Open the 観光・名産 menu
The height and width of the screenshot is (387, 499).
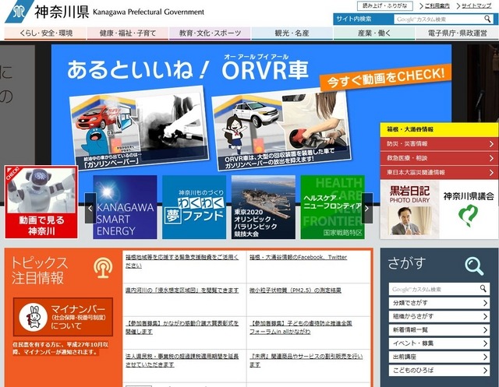pyautogui.click(x=292, y=33)
